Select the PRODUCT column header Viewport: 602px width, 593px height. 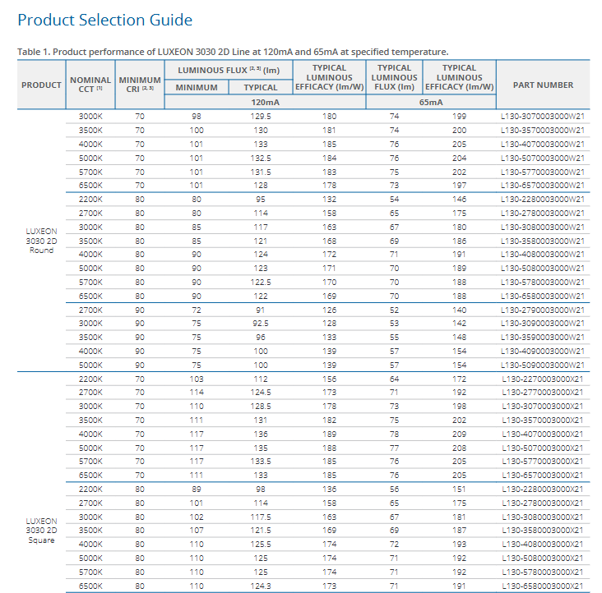click(x=41, y=85)
